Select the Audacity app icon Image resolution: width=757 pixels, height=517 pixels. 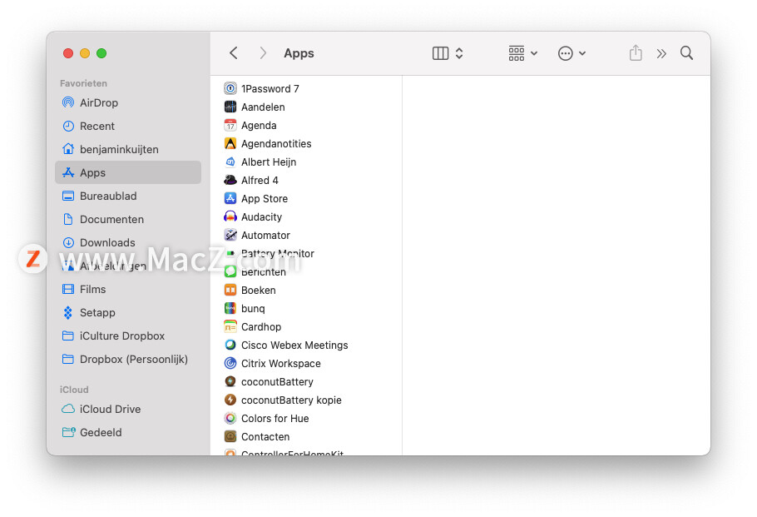(x=230, y=217)
